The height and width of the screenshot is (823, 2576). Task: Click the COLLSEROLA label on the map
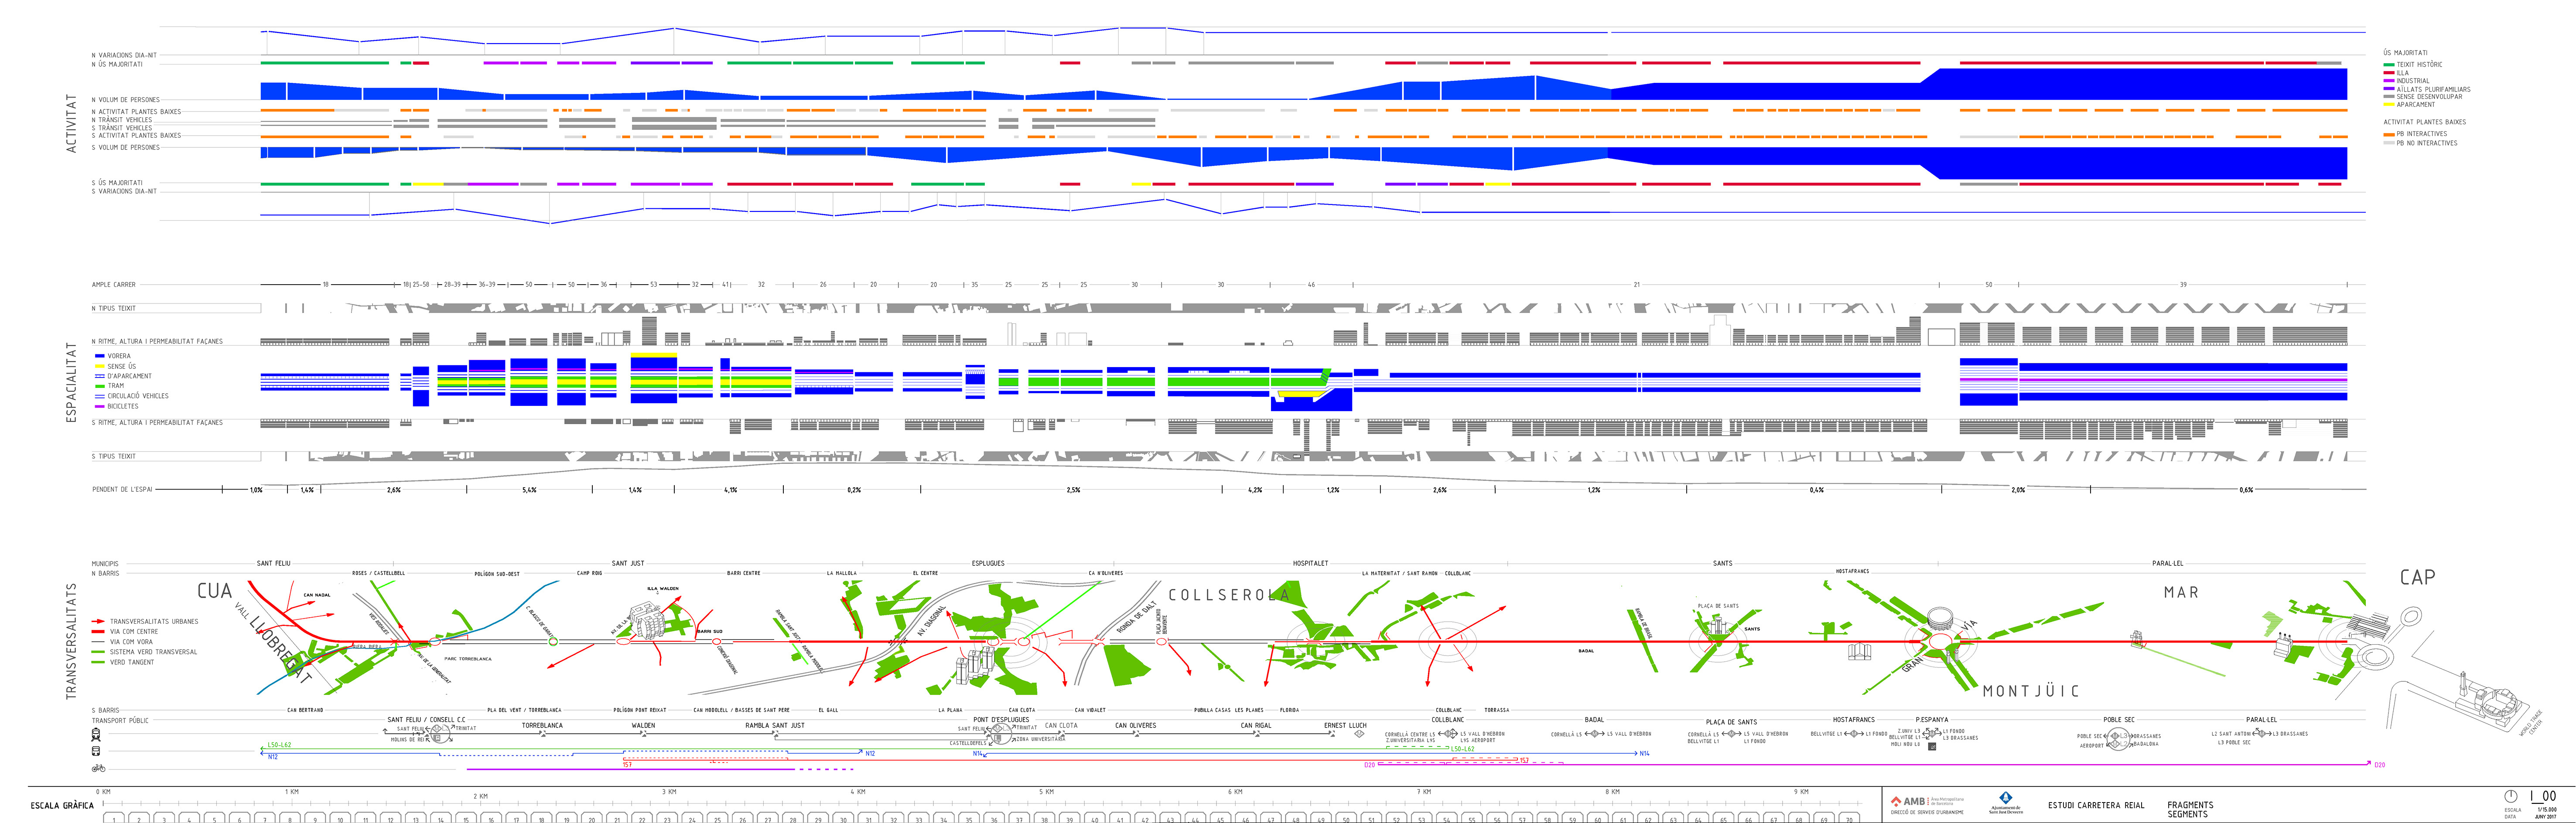[1229, 595]
